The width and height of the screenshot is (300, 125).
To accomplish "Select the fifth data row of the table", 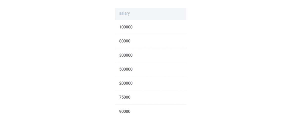I will point(150,83).
